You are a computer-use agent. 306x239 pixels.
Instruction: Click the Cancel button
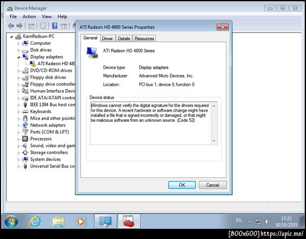click(x=213, y=185)
